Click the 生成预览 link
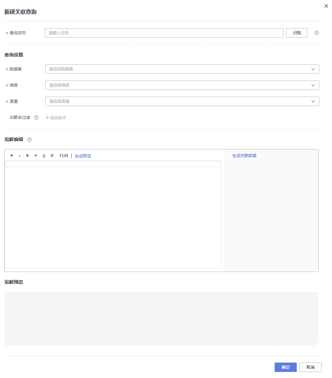 pos(83,156)
